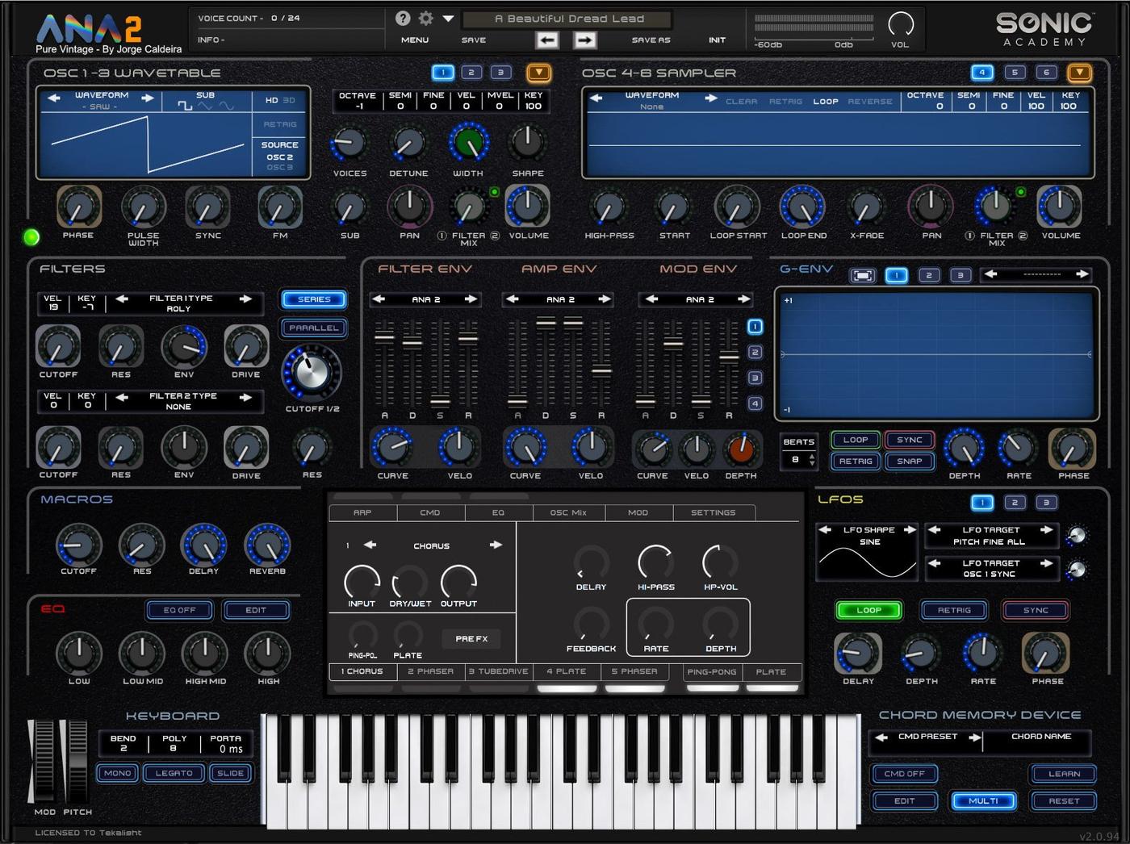Expand the OSC 1-3 orange dropdown arrow
Viewport: 1130px width, 844px height.
pos(538,73)
